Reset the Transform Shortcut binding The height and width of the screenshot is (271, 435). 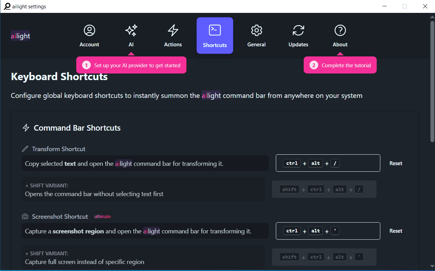(396, 163)
